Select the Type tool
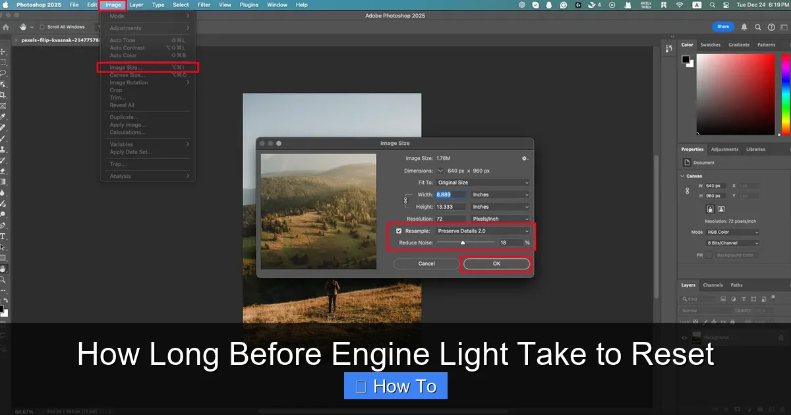The width and height of the screenshot is (791, 415). [x=3, y=236]
